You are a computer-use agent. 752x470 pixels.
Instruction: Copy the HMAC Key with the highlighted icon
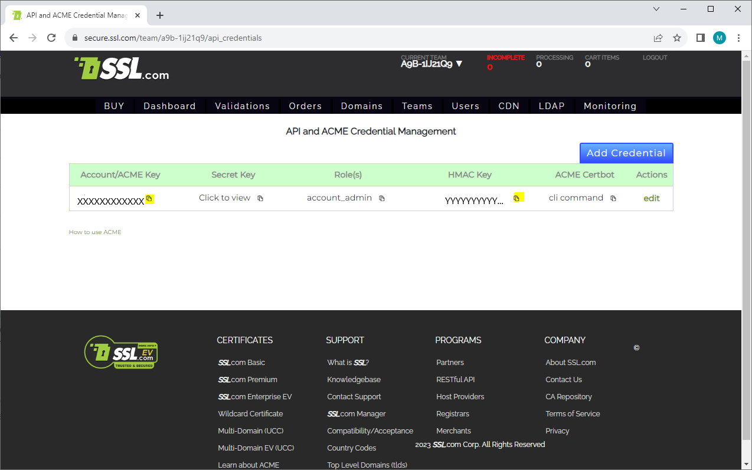(x=518, y=197)
